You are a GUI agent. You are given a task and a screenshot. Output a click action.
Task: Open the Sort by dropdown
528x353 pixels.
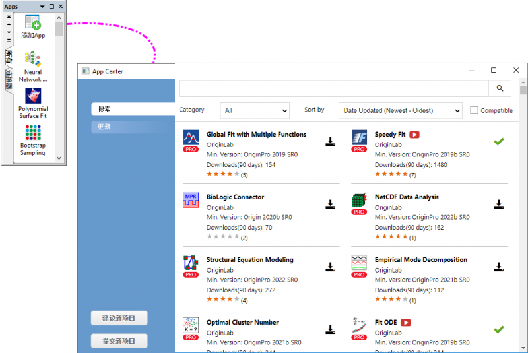coord(401,110)
